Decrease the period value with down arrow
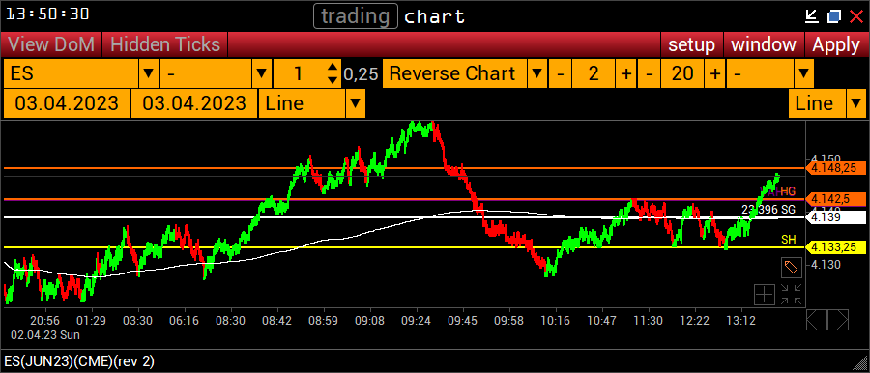The width and height of the screenshot is (870, 373). click(x=333, y=80)
